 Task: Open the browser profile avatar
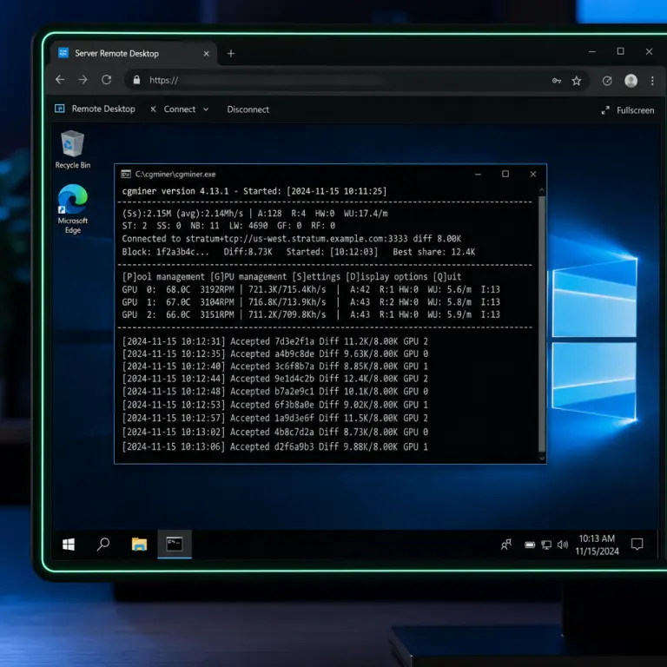631,81
